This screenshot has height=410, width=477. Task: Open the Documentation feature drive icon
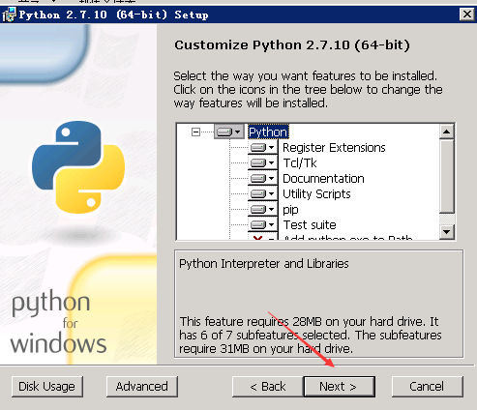pos(262,178)
